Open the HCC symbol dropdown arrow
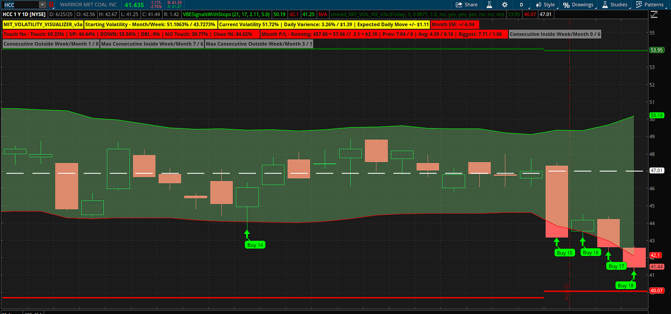Viewport: 671px width, 314px height. point(42,5)
